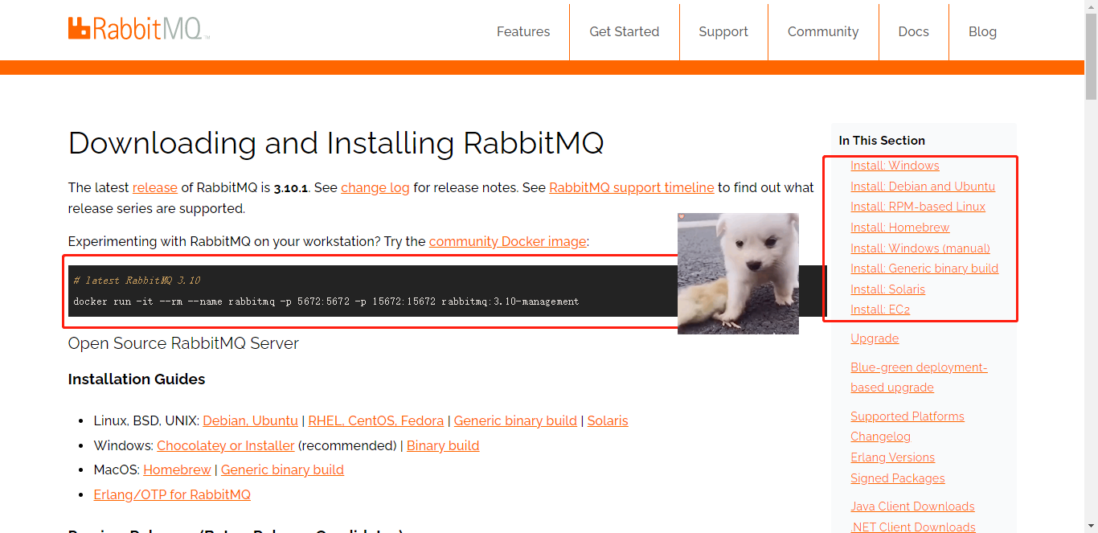Open the 'change log' link

[x=375, y=187]
